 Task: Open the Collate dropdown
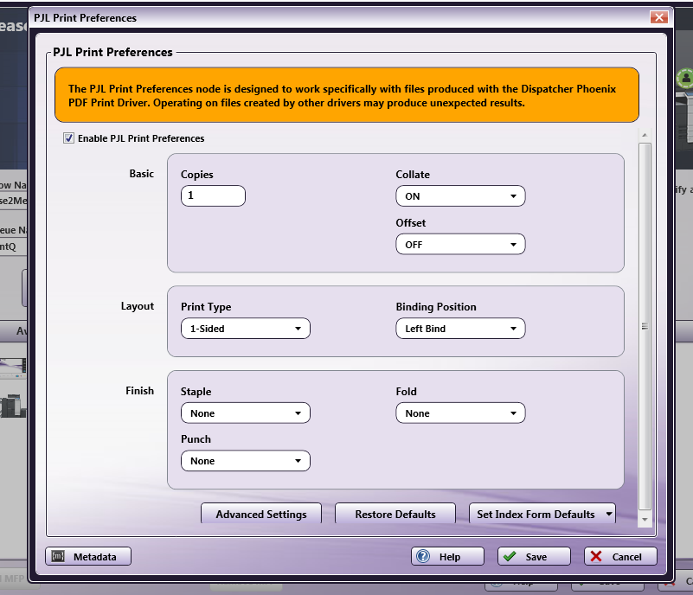(460, 196)
